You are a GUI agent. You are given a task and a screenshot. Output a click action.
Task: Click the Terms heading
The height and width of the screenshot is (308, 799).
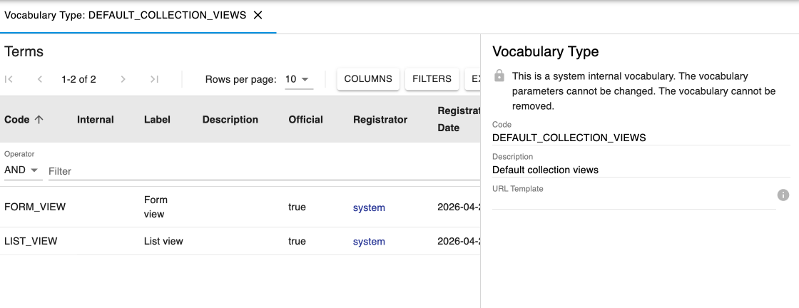tap(24, 51)
